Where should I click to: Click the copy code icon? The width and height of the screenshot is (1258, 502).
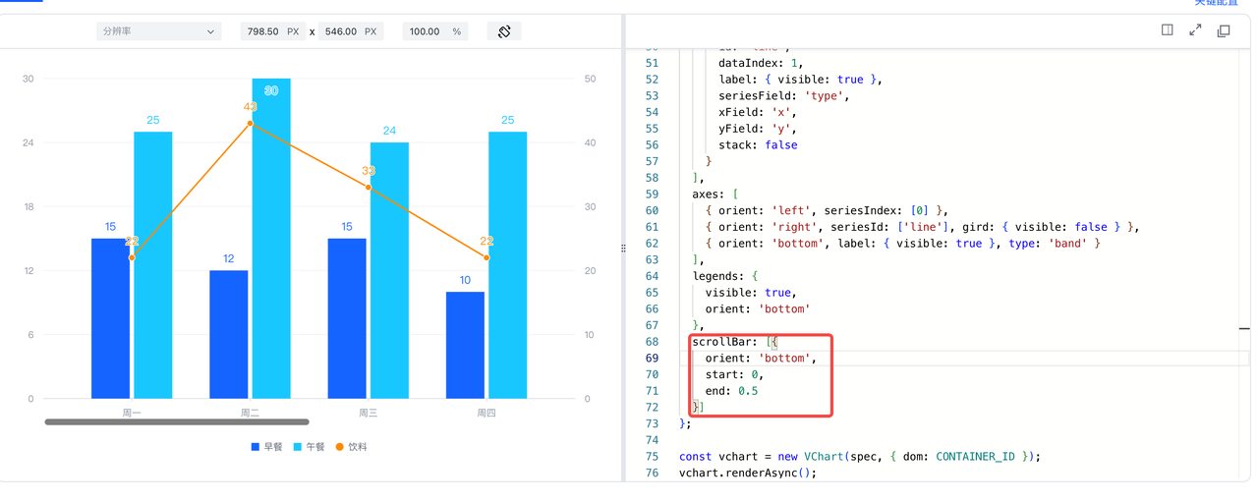point(1224,30)
